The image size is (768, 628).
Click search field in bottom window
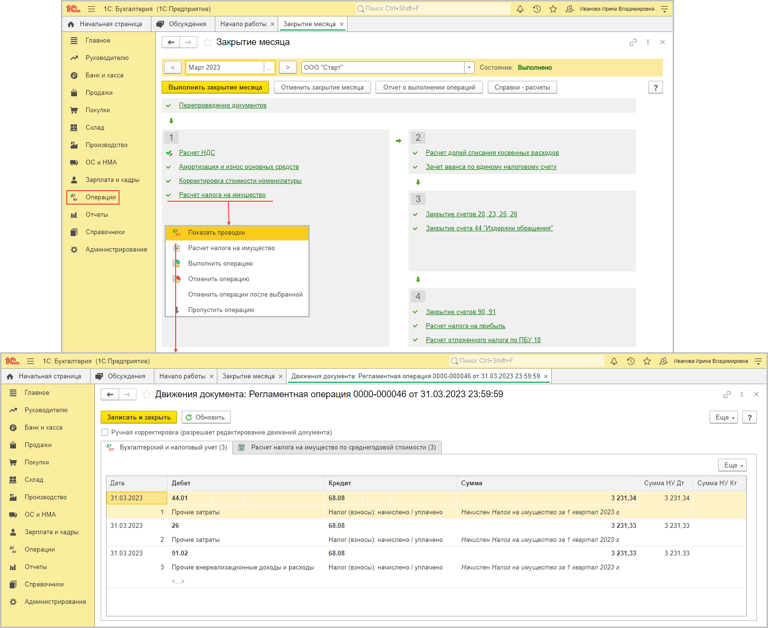click(527, 361)
